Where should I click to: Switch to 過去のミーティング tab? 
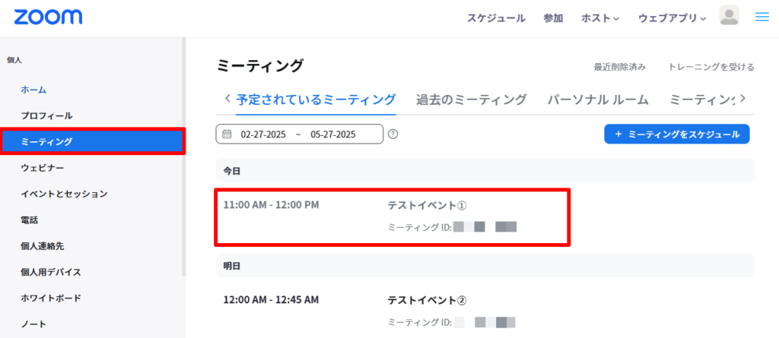click(x=471, y=100)
